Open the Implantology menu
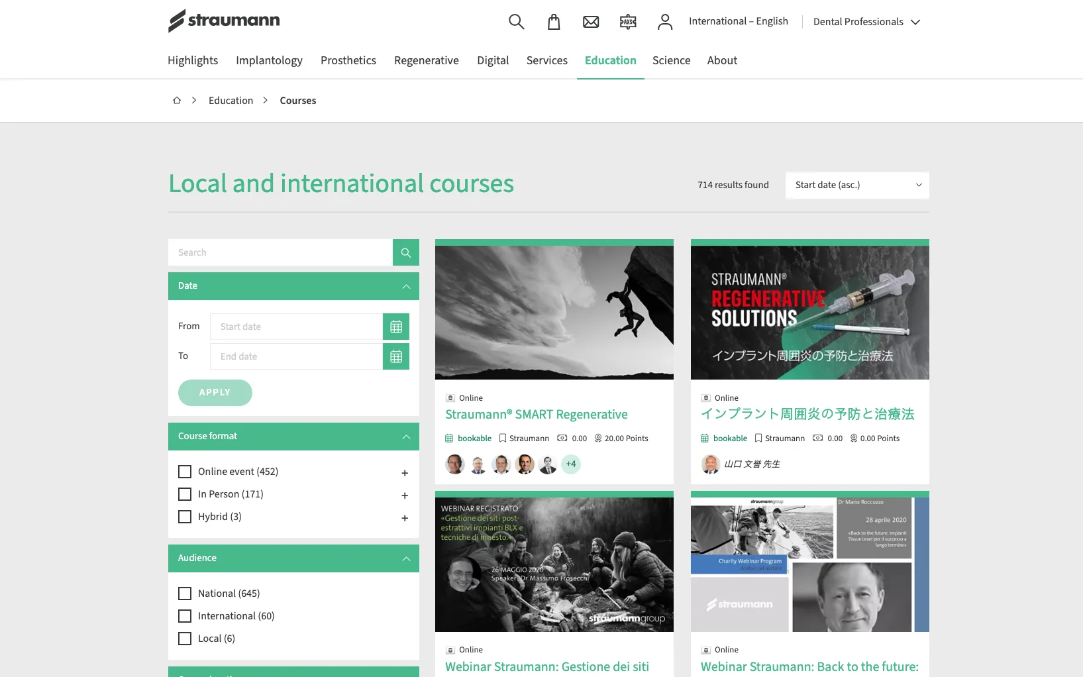The width and height of the screenshot is (1083, 677). 269,60
